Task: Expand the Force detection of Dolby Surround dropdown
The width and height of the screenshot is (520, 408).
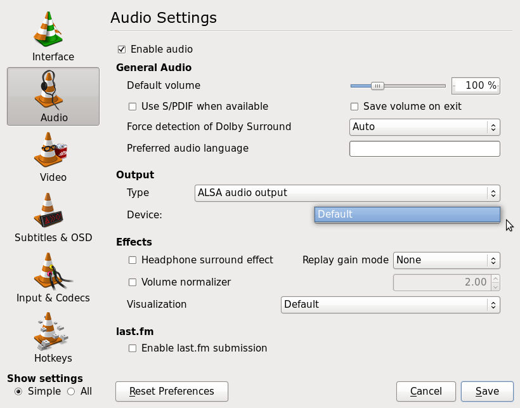Action: (x=424, y=127)
